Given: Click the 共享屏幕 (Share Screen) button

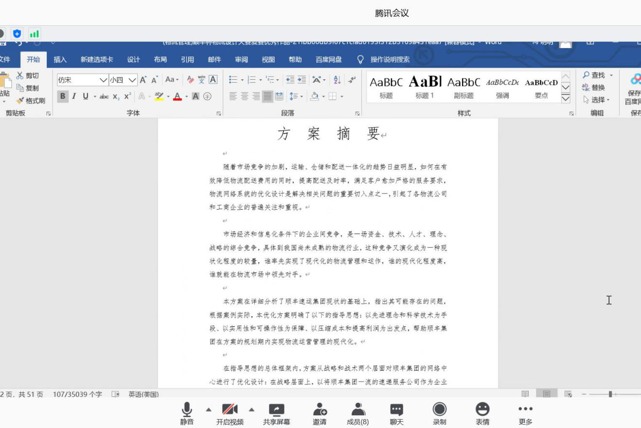Looking at the screenshot, I should 276,413.
